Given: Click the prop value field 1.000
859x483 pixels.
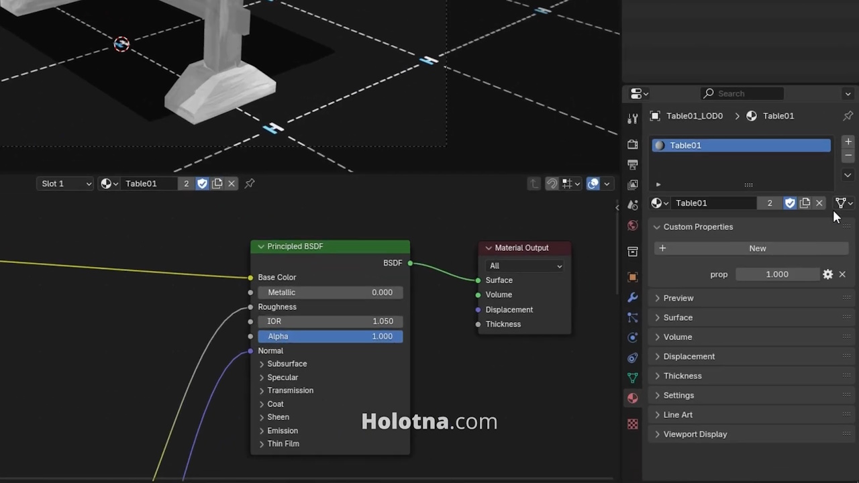Looking at the screenshot, I should (x=777, y=274).
